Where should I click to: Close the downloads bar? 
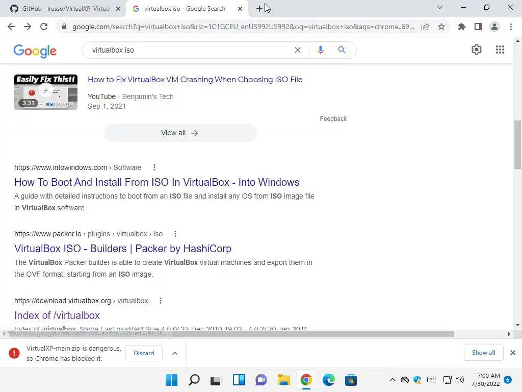513,353
